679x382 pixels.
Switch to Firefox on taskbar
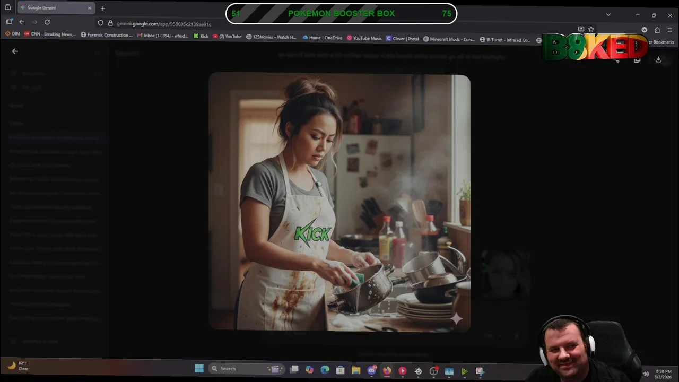[x=387, y=370]
